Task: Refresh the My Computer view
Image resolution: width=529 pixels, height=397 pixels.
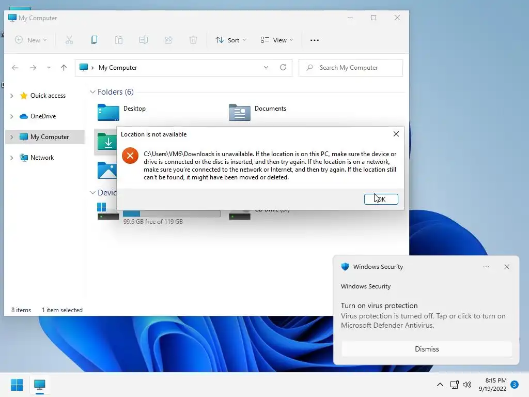Action: [x=283, y=68]
